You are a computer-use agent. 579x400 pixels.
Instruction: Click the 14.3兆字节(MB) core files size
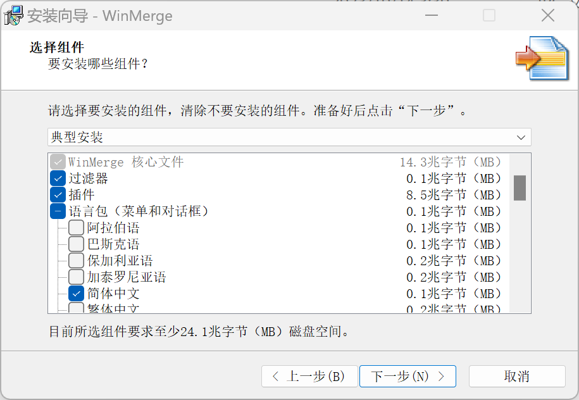click(451, 162)
